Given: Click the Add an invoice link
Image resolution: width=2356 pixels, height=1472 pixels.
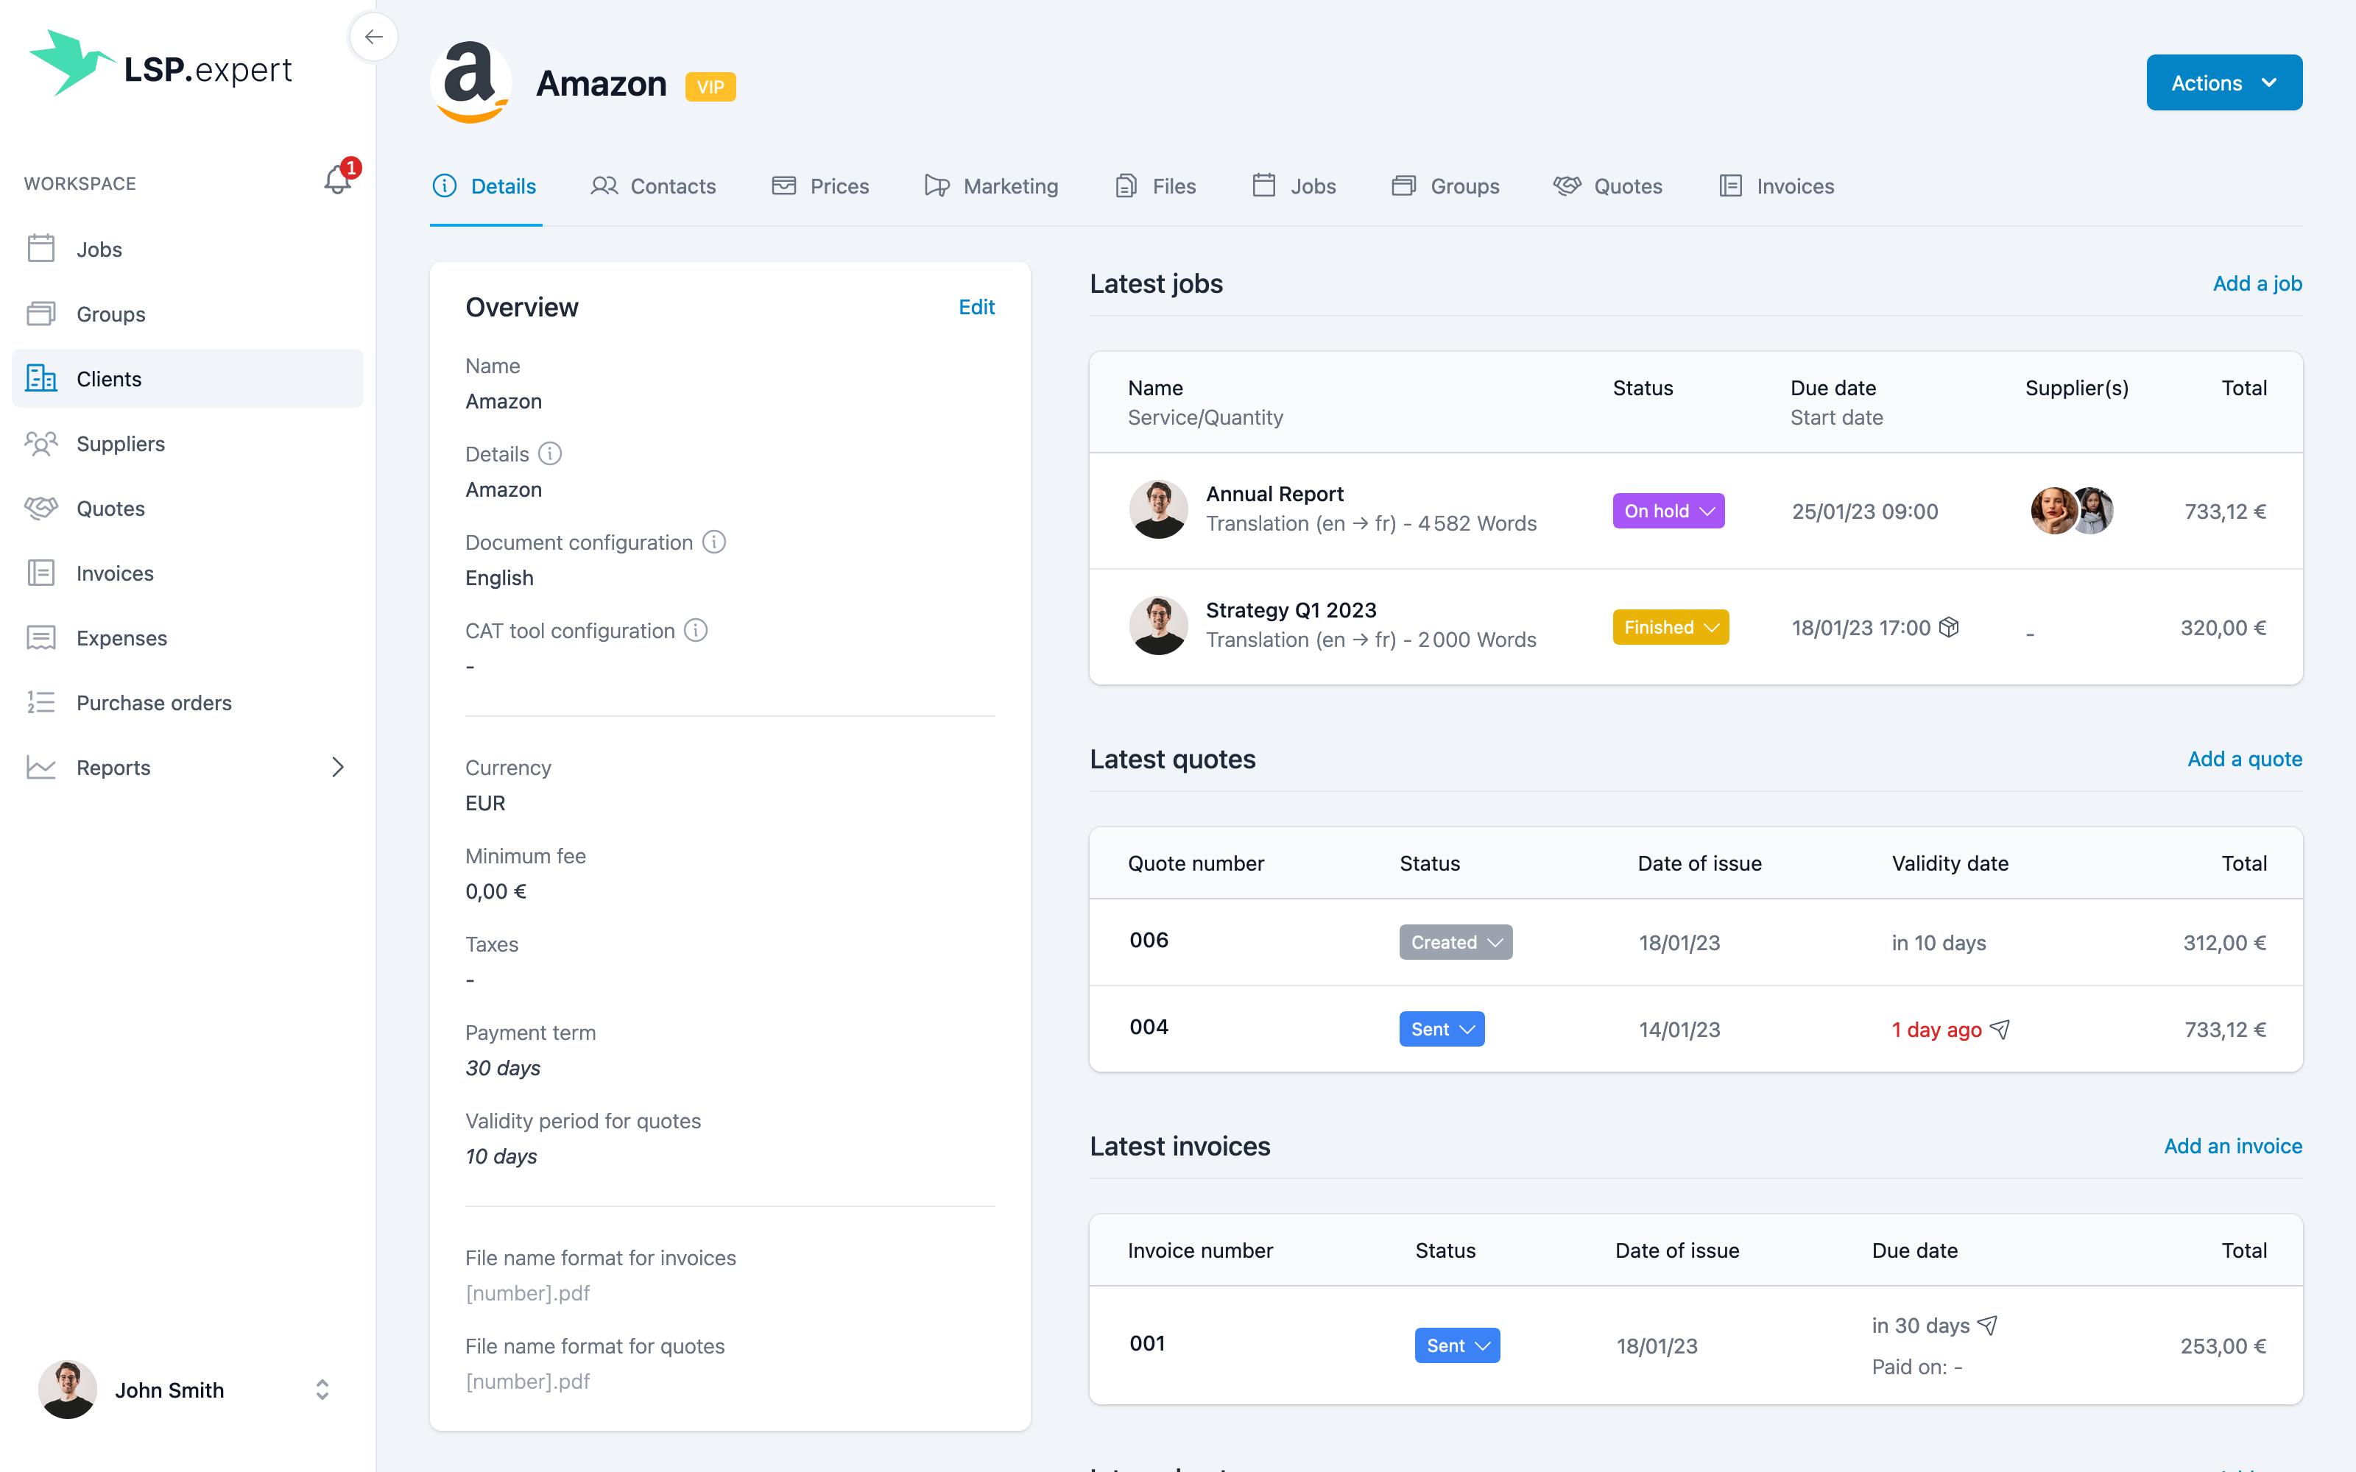Looking at the screenshot, I should pos(2232,1146).
